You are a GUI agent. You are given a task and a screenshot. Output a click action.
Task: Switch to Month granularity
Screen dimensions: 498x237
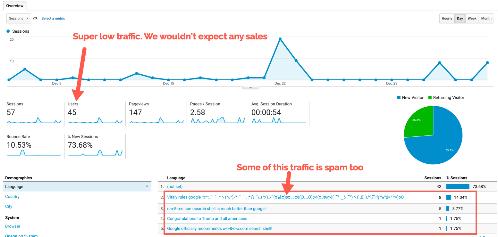click(486, 18)
